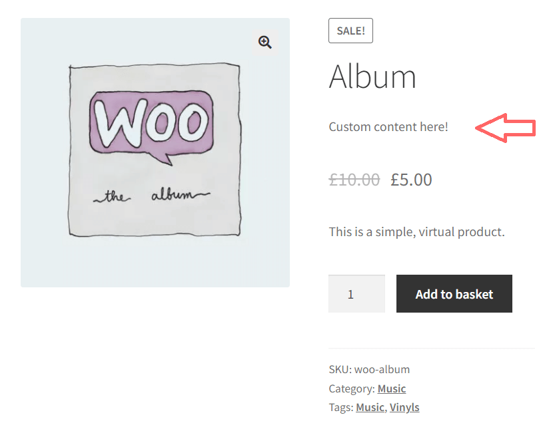Click inside the quantity box to edit
The image size is (555, 435).
pyautogui.click(x=356, y=293)
